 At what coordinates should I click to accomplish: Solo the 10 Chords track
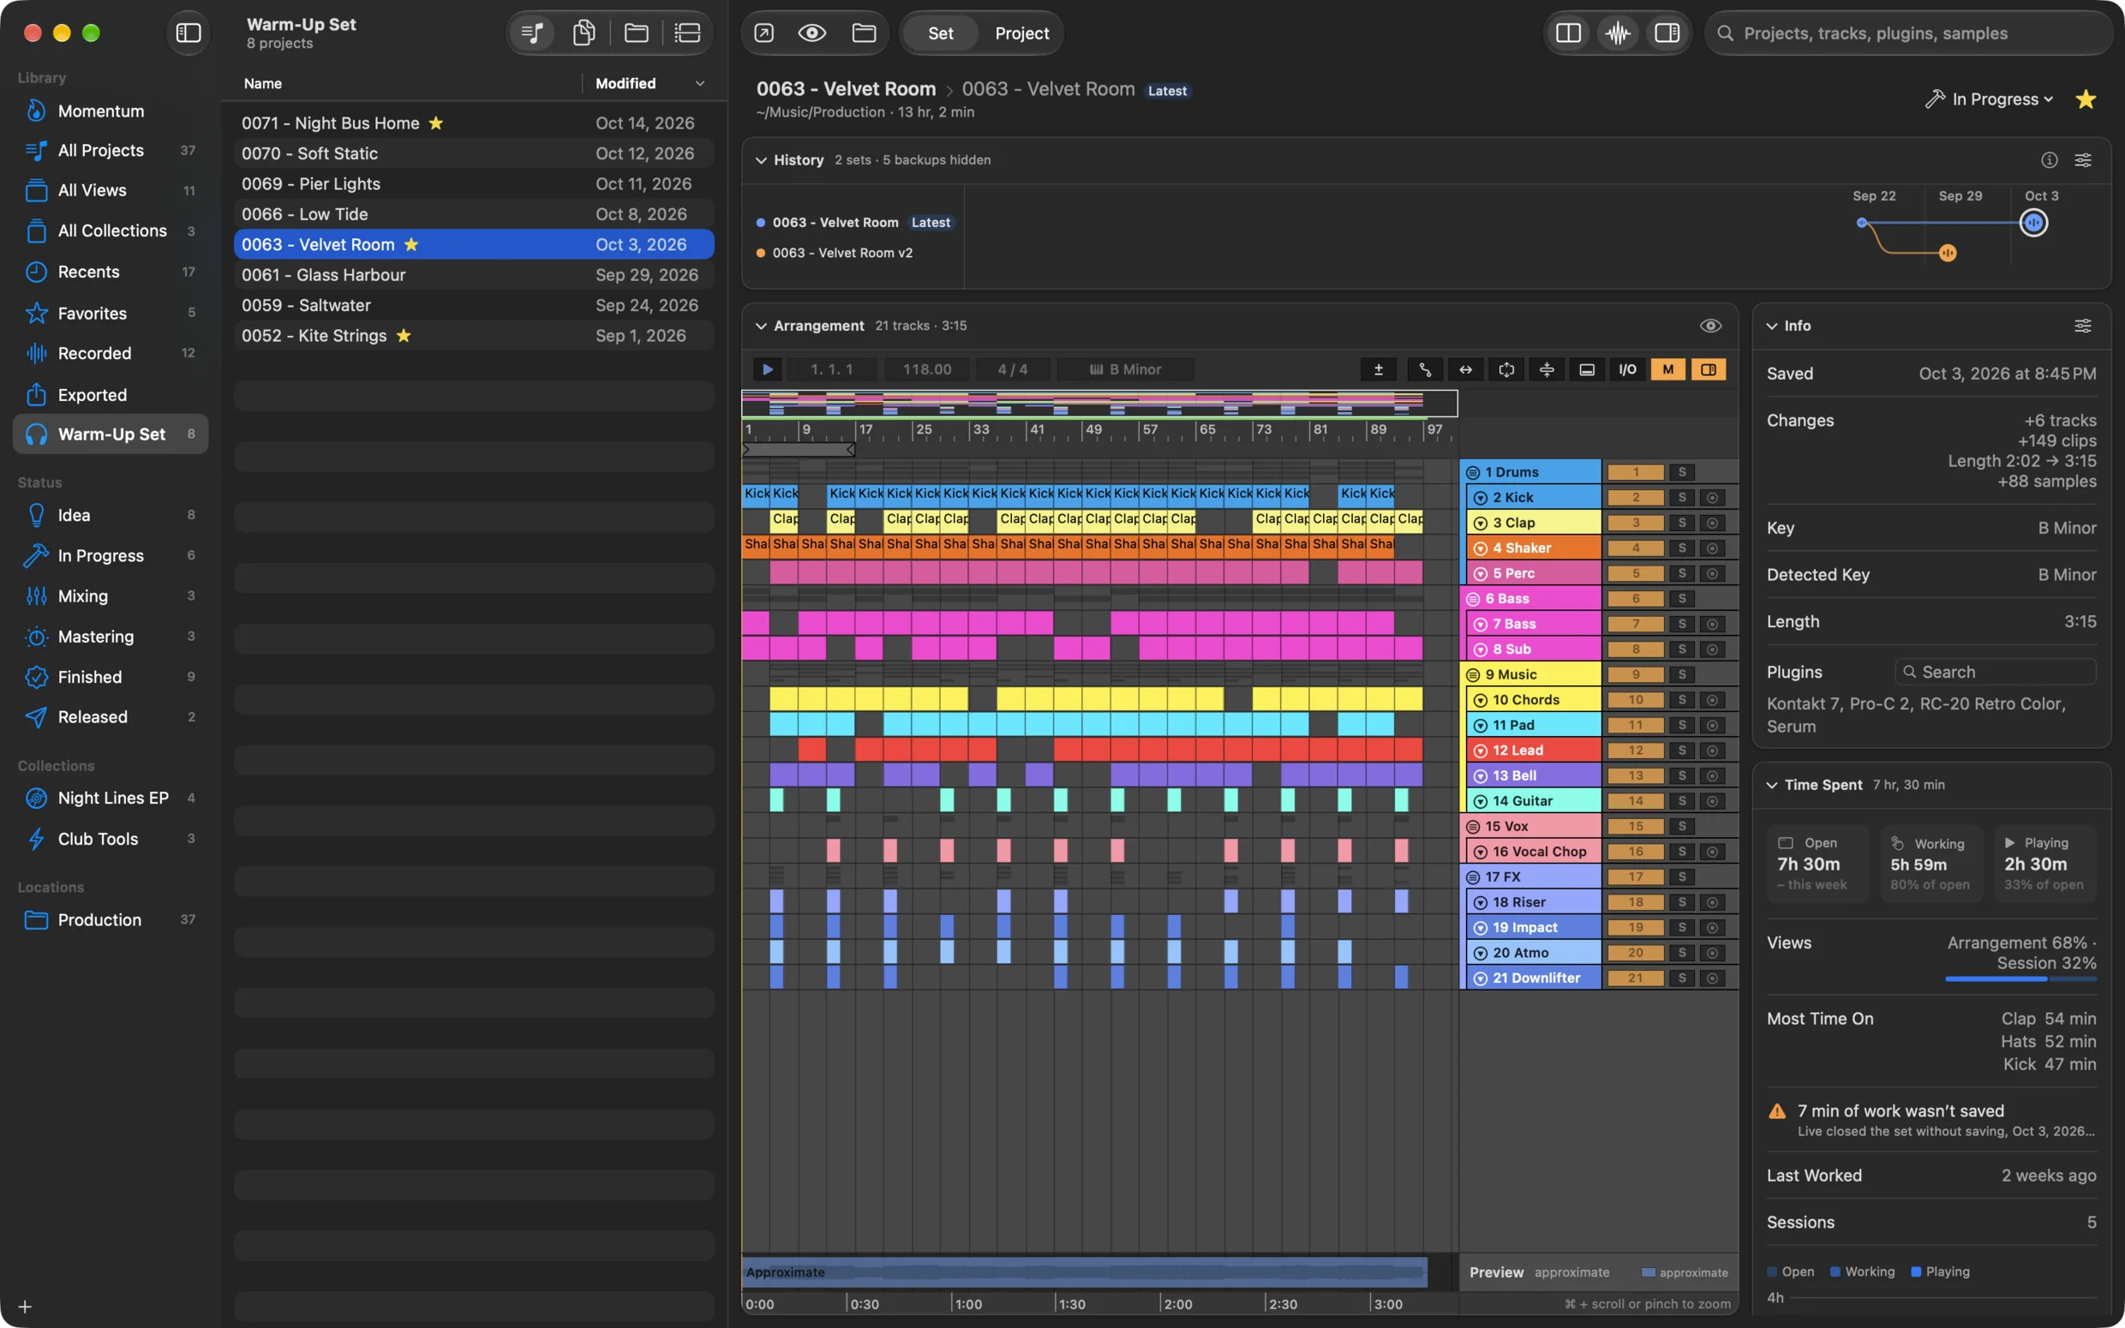click(x=1681, y=700)
